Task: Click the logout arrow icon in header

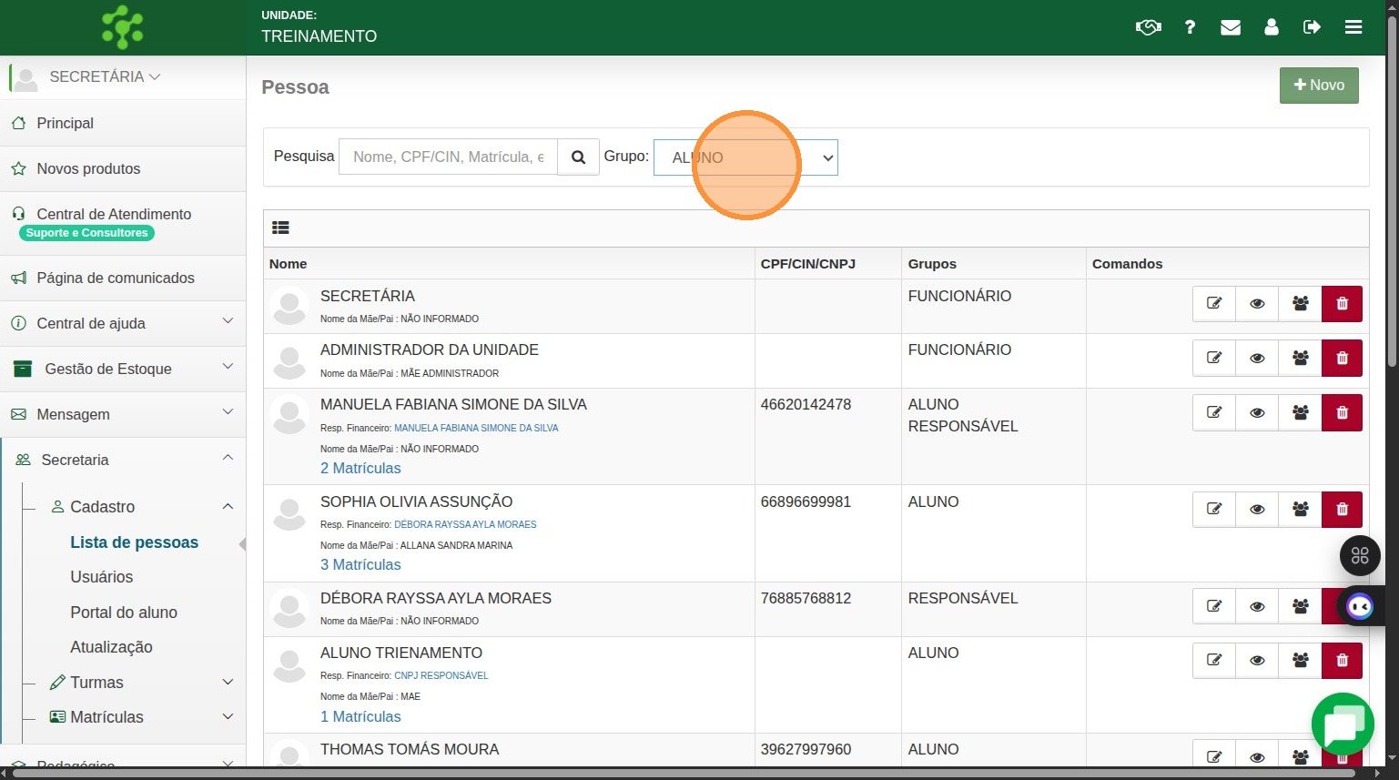Action: pos(1312,27)
